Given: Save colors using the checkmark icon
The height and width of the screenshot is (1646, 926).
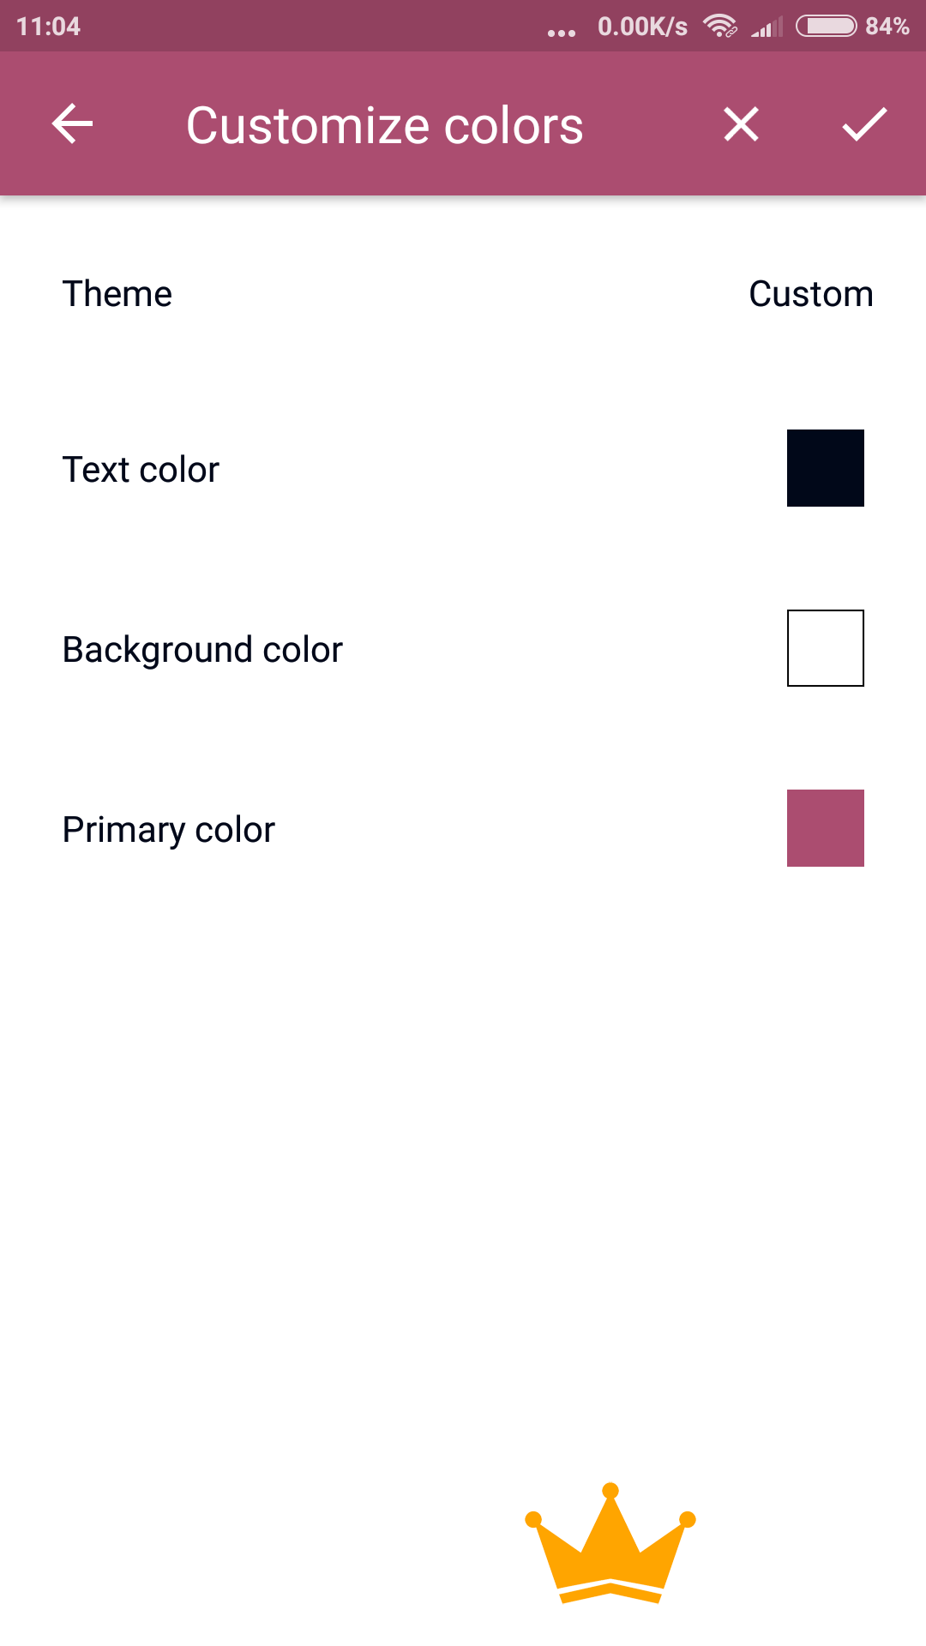Looking at the screenshot, I should 863,124.
